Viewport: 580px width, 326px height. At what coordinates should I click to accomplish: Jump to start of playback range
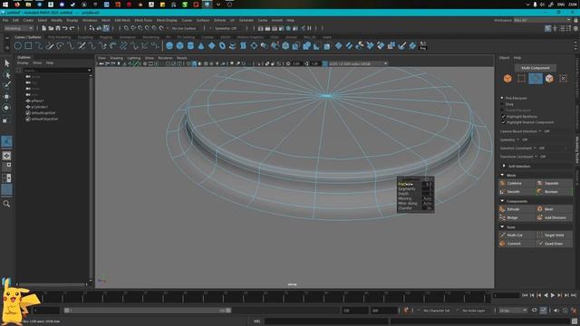[525, 295]
